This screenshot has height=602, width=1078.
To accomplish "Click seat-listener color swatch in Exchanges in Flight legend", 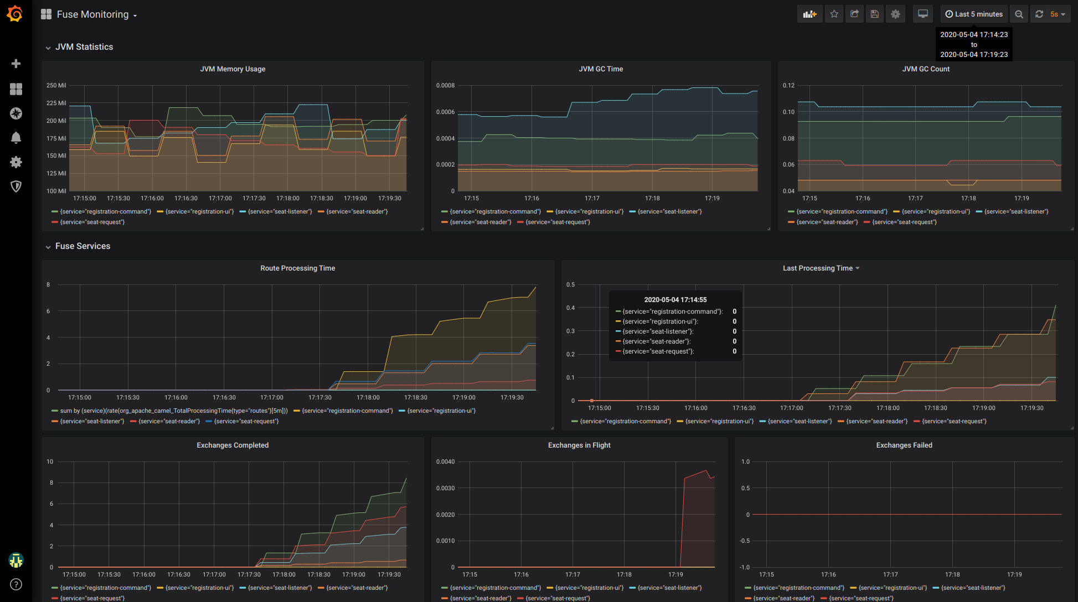I will [x=633, y=588].
